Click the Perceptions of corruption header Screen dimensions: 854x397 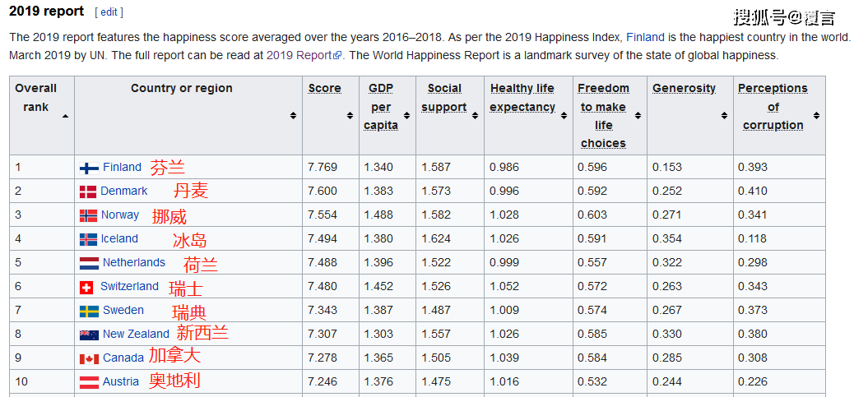[772, 107]
